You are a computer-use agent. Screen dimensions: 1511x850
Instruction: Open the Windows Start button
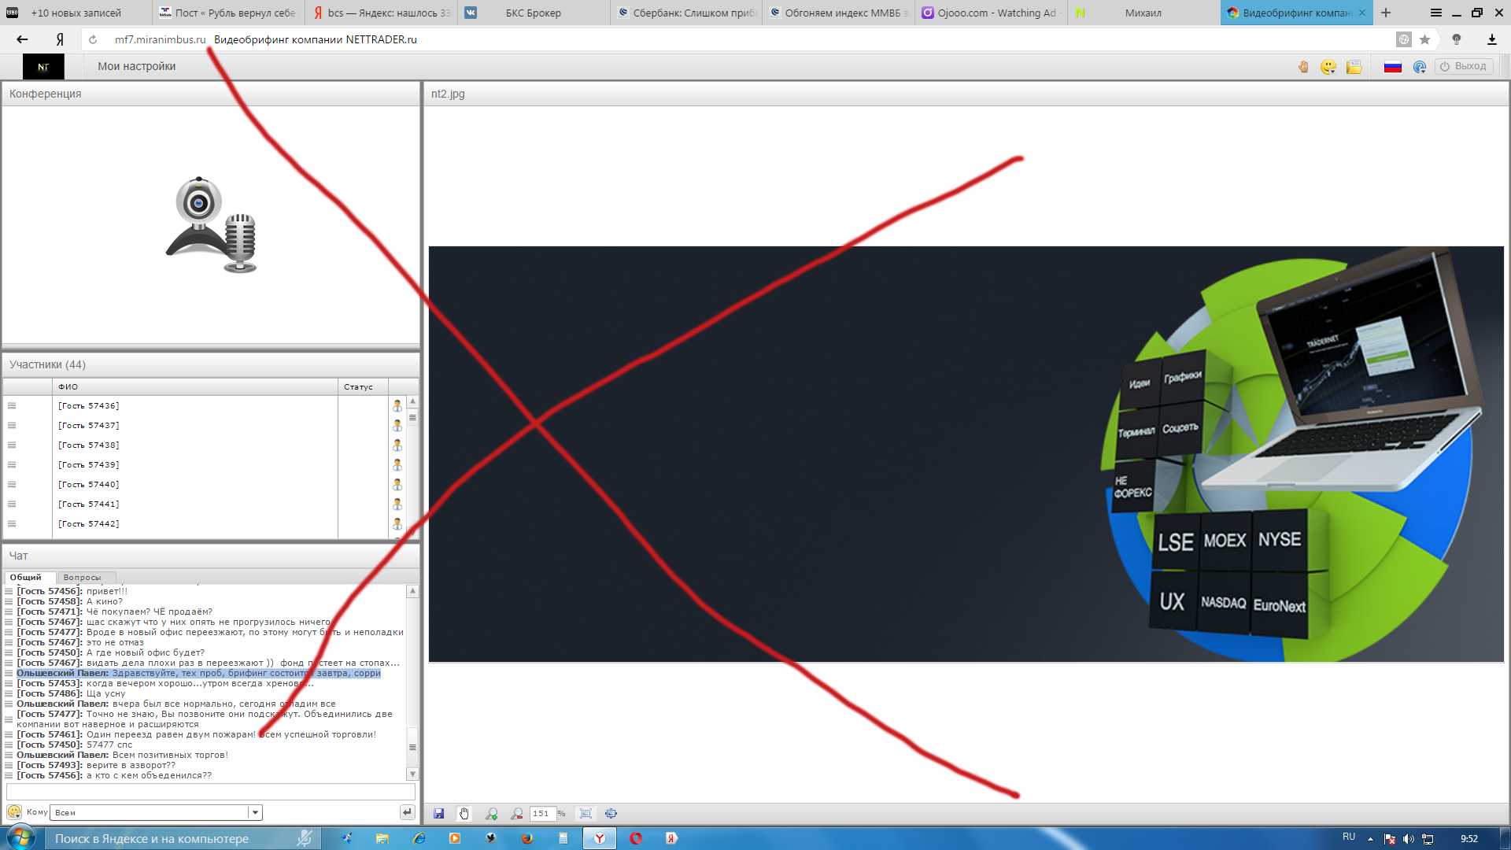20,837
